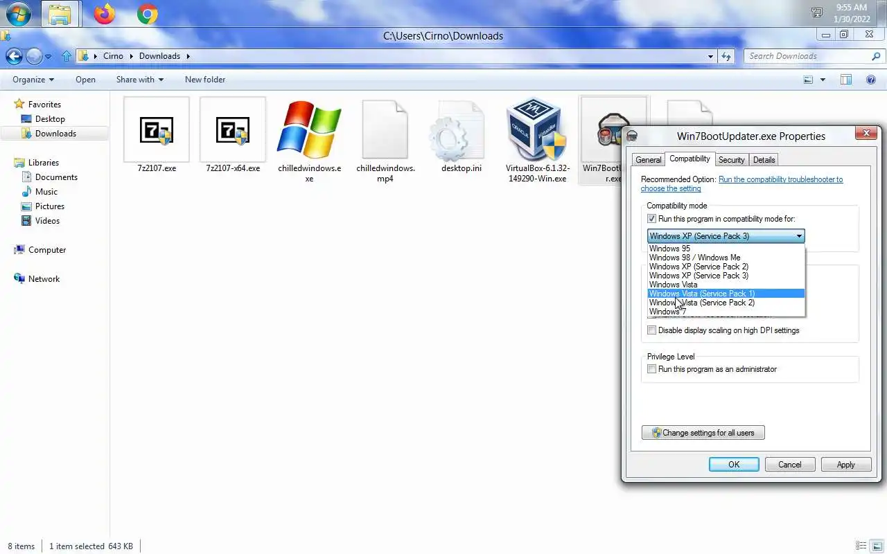Image resolution: width=887 pixels, height=554 pixels.
Task: Click the change view icon
Action: click(x=808, y=80)
